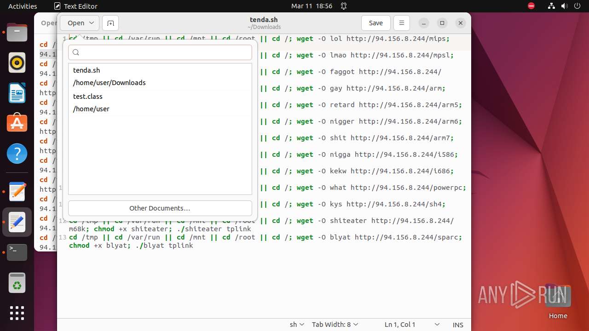Click the red do-not-disturb indicator in the top bar

531,6
